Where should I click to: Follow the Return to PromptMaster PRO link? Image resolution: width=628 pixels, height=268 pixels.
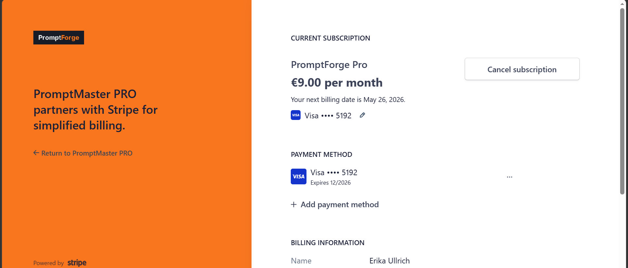click(x=87, y=153)
